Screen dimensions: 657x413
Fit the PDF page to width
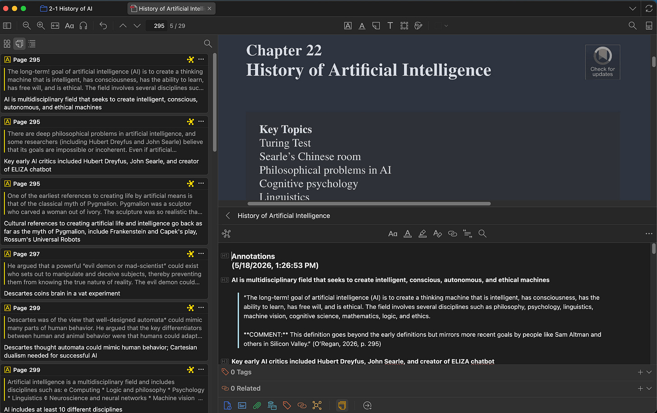pyautogui.click(x=55, y=26)
